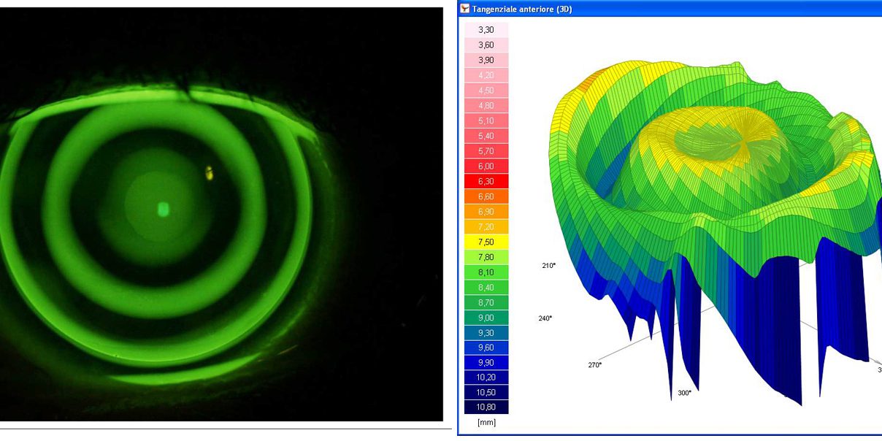This screenshot has width=882, height=441.
Task: Select the 9,60 blue scale swatch
Action: click(486, 348)
